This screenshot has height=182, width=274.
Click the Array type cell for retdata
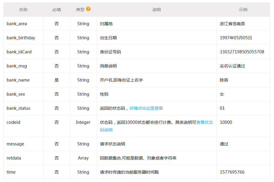[x=83, y=158]
